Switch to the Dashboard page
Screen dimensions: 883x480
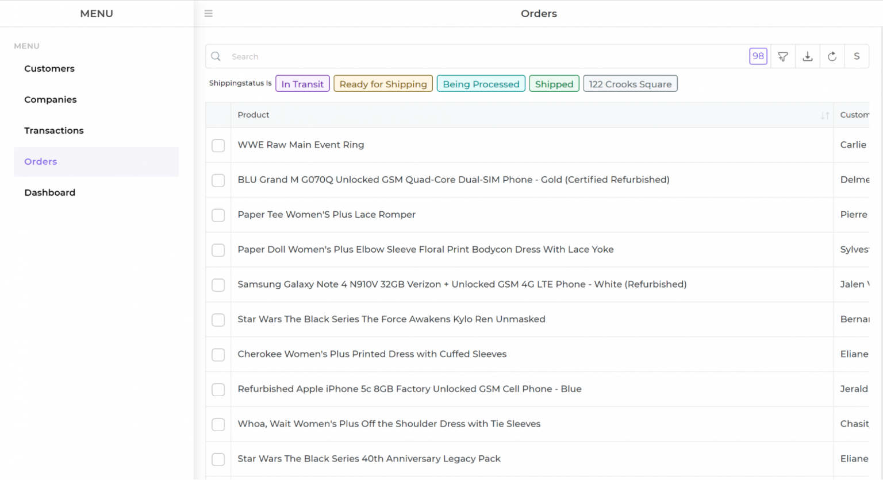(49, 192)
